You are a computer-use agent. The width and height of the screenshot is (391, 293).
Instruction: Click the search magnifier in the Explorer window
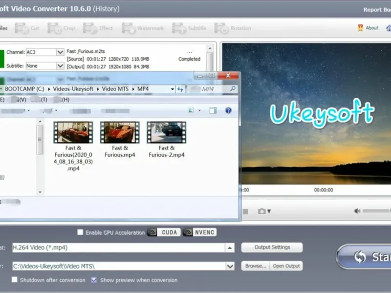pos(233,89)
